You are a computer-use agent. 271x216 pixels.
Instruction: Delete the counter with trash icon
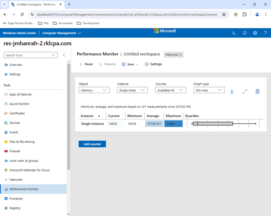tap(258, 91)
